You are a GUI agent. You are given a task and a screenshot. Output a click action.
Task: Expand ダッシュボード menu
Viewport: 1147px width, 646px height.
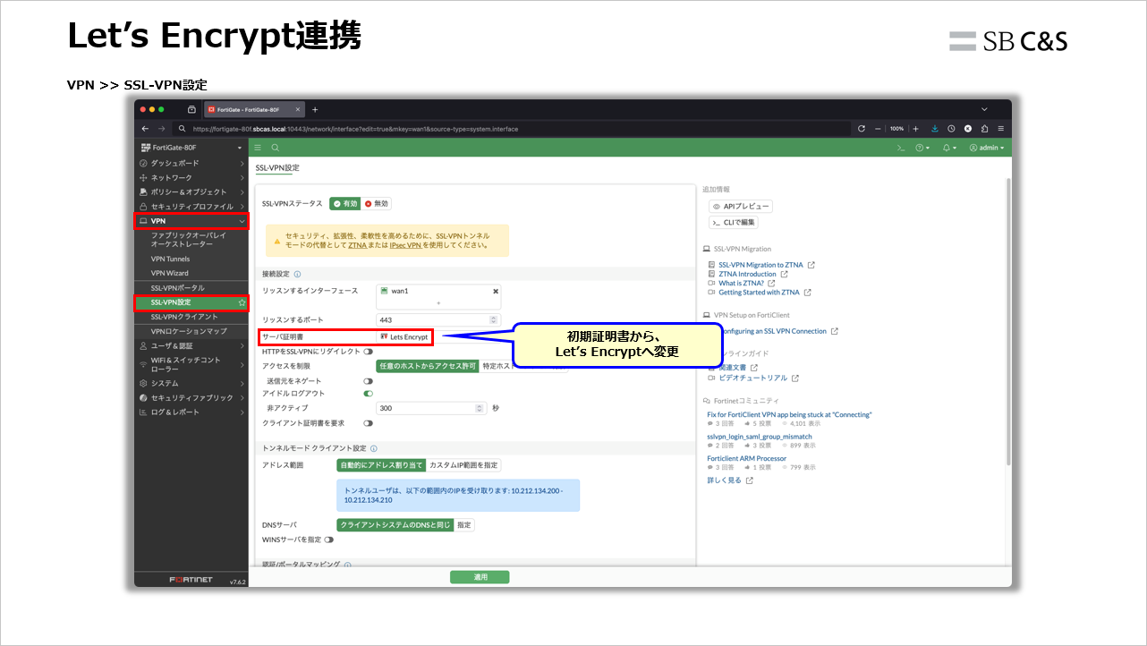[191, 163]
